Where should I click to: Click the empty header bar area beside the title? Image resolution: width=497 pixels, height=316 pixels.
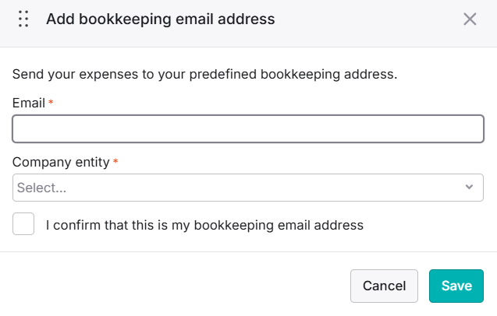tap(367, 19)
